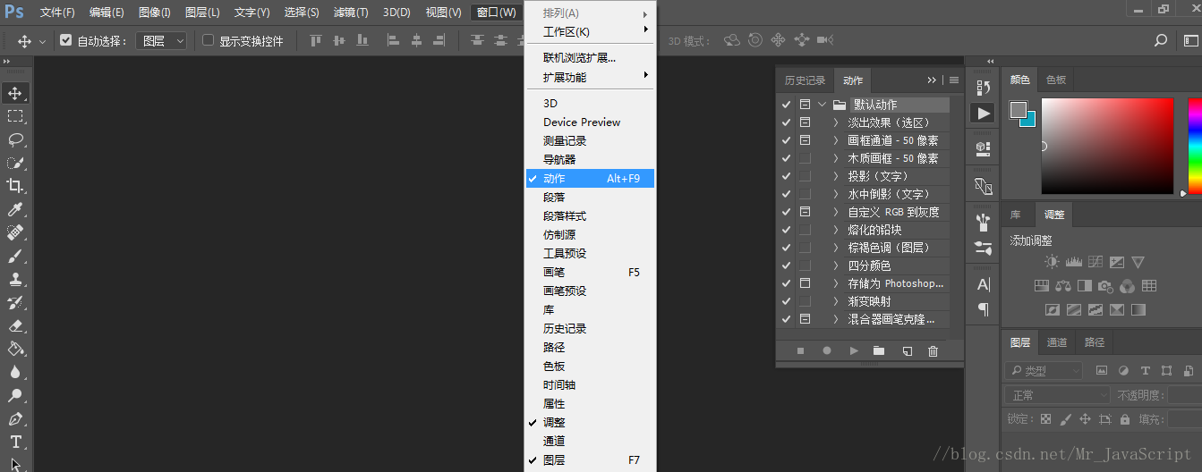Viewport: 1202px width, 472px height.
Task: Select the Move tool in the toolbox
Action: point(15,93)
